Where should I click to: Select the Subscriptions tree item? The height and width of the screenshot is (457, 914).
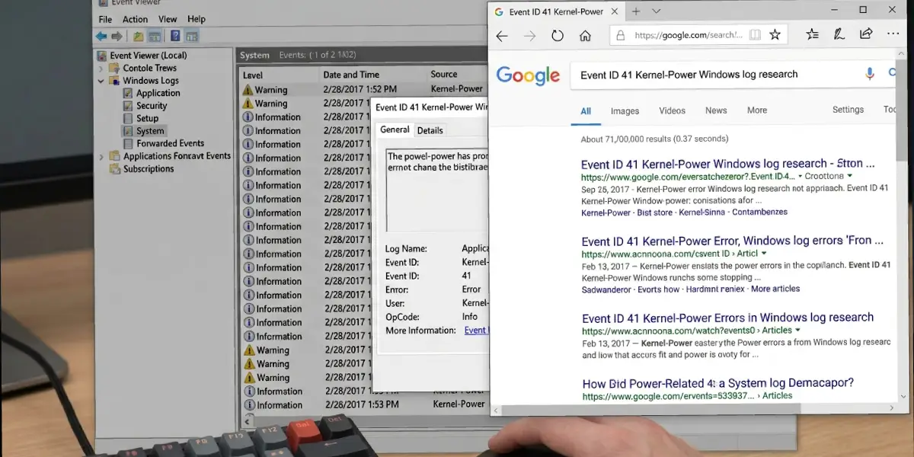(141, 169)
